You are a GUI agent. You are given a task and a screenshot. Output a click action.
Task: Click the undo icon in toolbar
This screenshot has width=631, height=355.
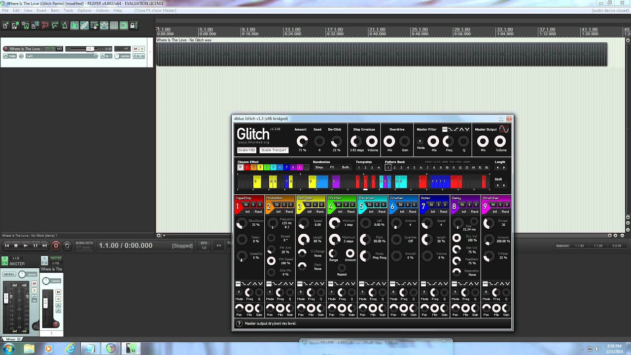[x=45, y=25]
